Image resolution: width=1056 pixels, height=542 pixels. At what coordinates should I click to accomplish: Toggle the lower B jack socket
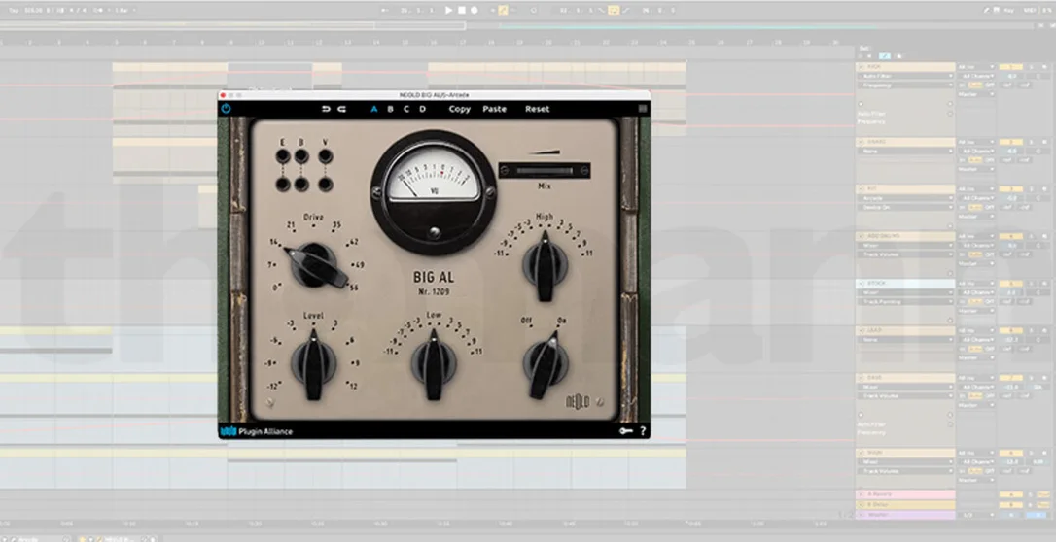[x=301, y=184]
